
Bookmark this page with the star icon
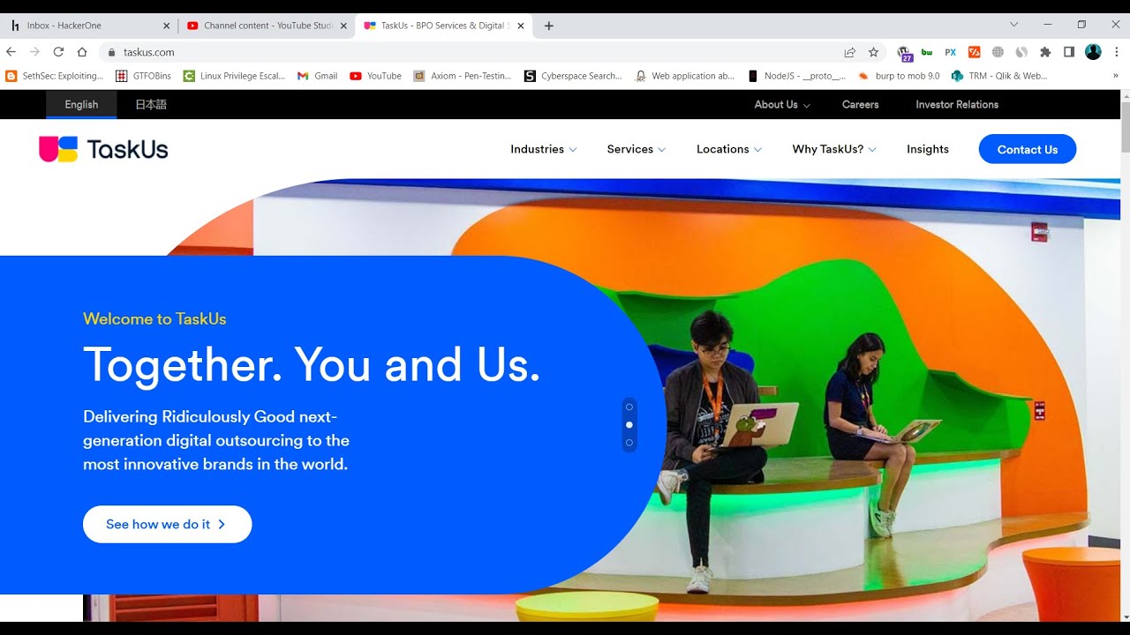click(873, 52)
